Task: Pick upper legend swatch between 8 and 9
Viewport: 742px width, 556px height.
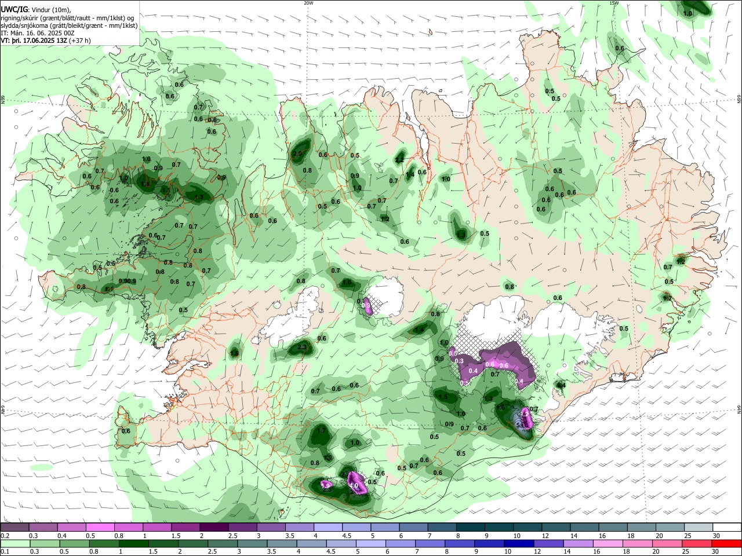Action: click(471, 527)
